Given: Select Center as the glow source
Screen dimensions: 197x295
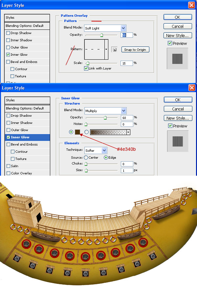Looking at the screenshot, I should coord(86,158).
